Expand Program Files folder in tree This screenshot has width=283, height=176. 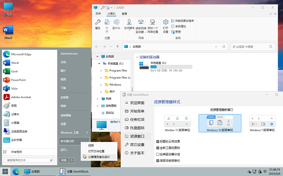click(x=101, y=70)
